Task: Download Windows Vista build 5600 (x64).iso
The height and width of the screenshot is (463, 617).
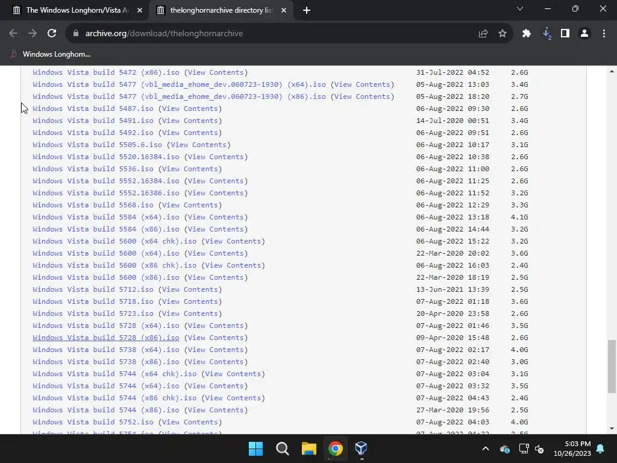Action: pyautogui.click(x=106, y=253)
